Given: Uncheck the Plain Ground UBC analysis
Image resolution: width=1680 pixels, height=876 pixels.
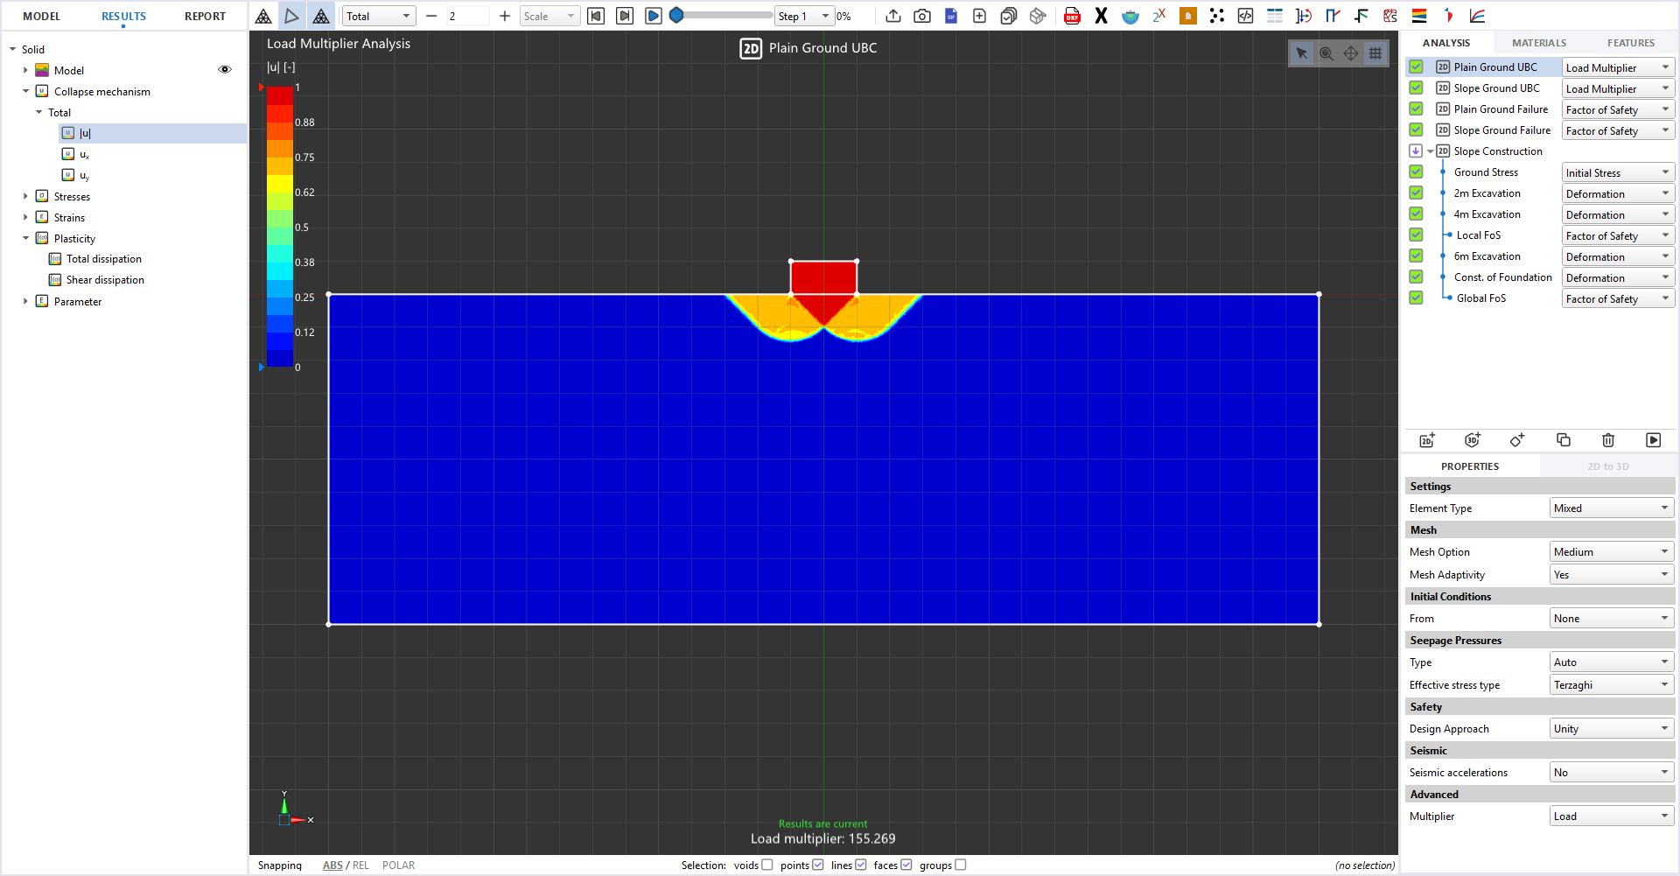Looking at the screenshot, I should coord(1416,67).
